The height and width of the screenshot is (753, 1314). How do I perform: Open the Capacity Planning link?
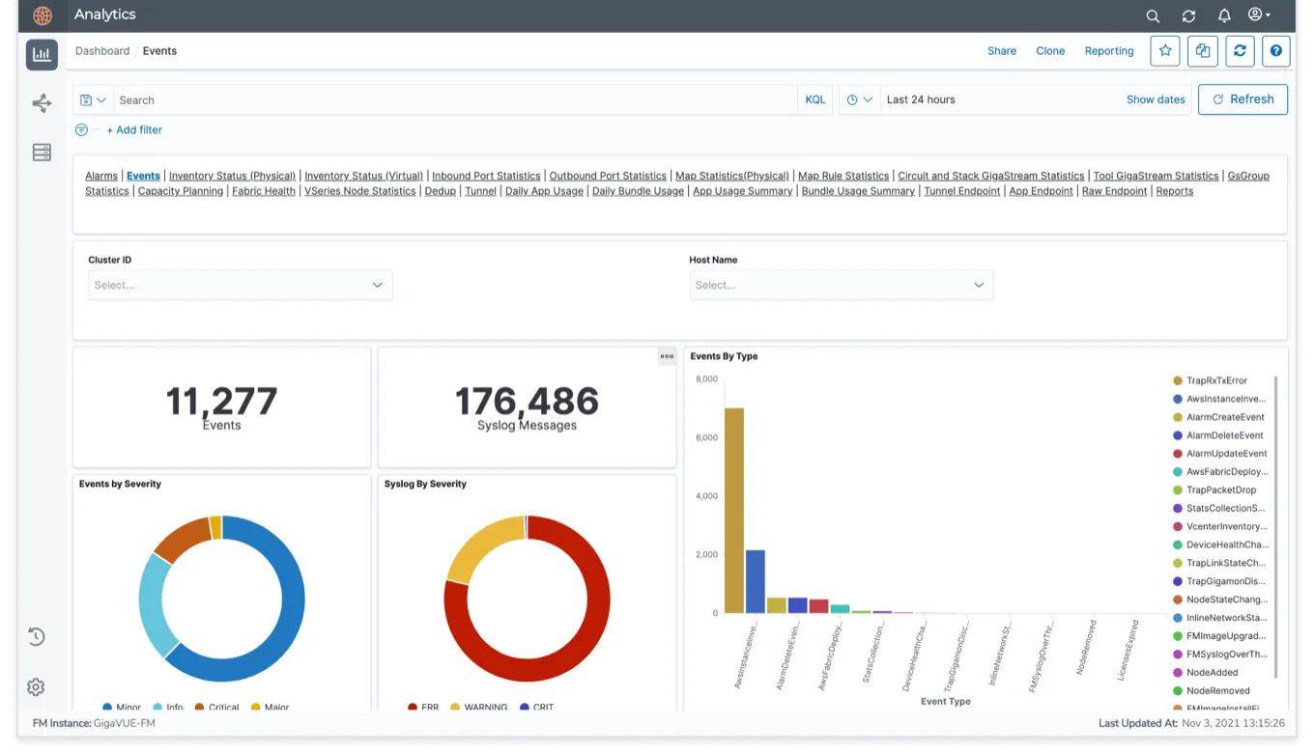pyautogui.click(x=181, y=191)
